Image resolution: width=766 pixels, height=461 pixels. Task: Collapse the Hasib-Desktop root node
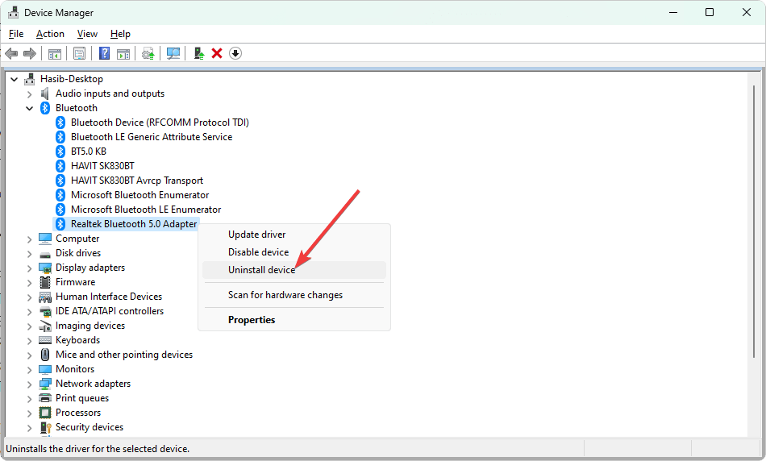pos(15,79)
